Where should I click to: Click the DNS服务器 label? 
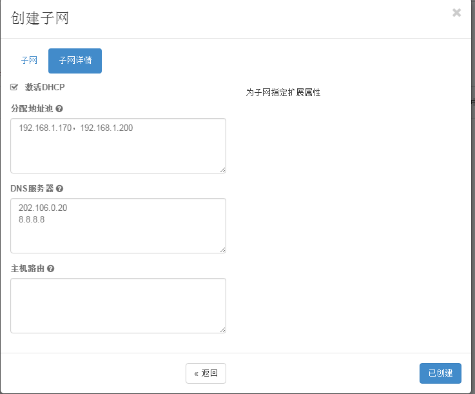pyautogui.click(x=32, y=188)
